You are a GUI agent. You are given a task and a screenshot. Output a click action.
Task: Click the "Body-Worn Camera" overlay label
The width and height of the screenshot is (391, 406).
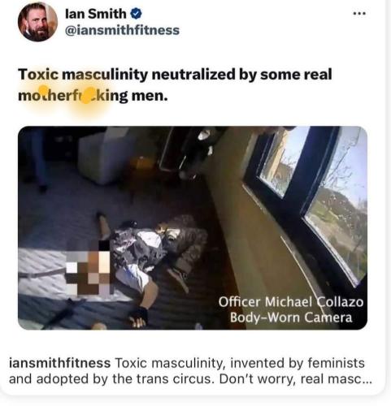tap(291, 317)
